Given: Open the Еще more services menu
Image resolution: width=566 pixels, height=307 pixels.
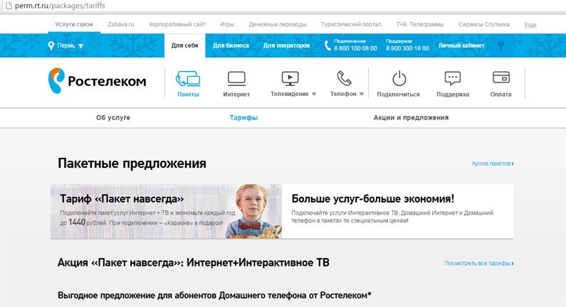Looking at the screenshot, I should click(530, 25).
